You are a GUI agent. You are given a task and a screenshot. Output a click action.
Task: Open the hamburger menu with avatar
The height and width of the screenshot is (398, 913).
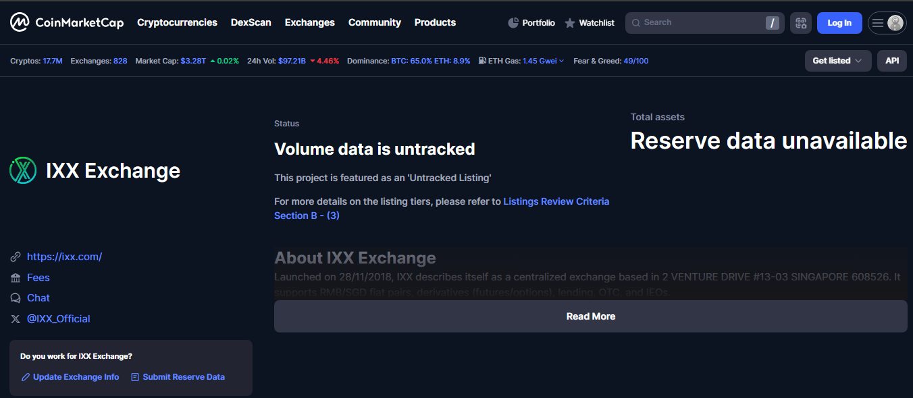[887, 23]
